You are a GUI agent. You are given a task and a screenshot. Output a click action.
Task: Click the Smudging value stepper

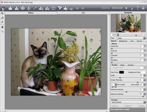coord(145,60)
